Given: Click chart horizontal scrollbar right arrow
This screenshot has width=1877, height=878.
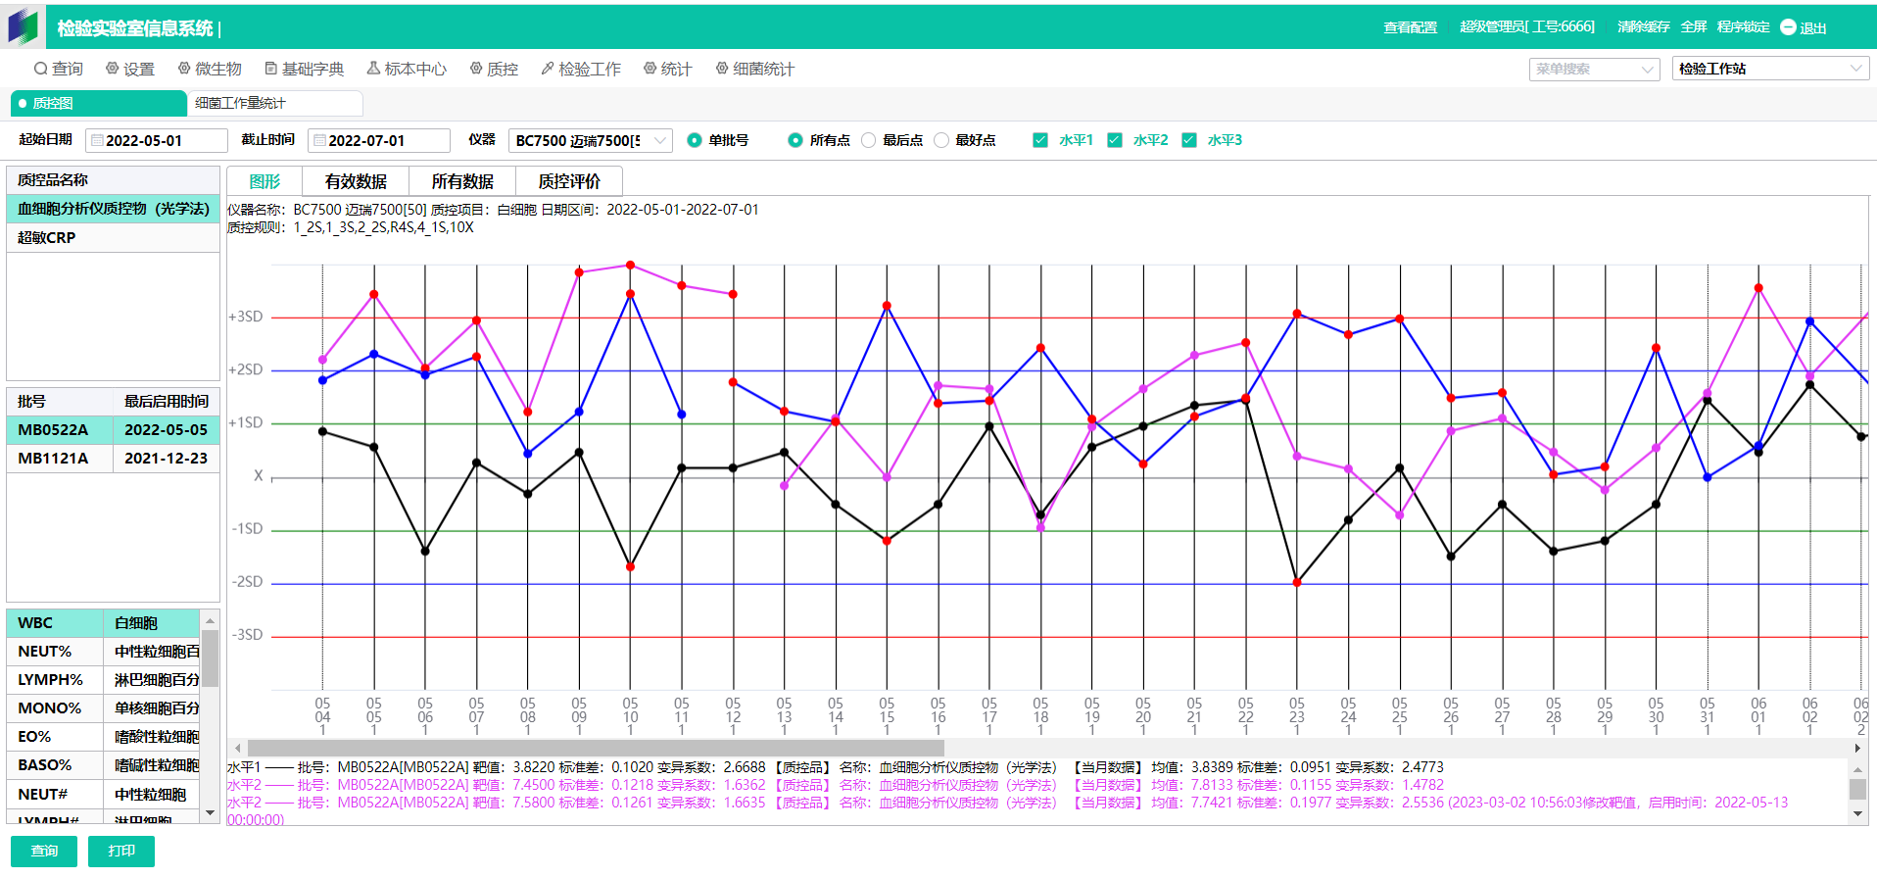Looking at the screenshot, I should (x=1857, y=748).
